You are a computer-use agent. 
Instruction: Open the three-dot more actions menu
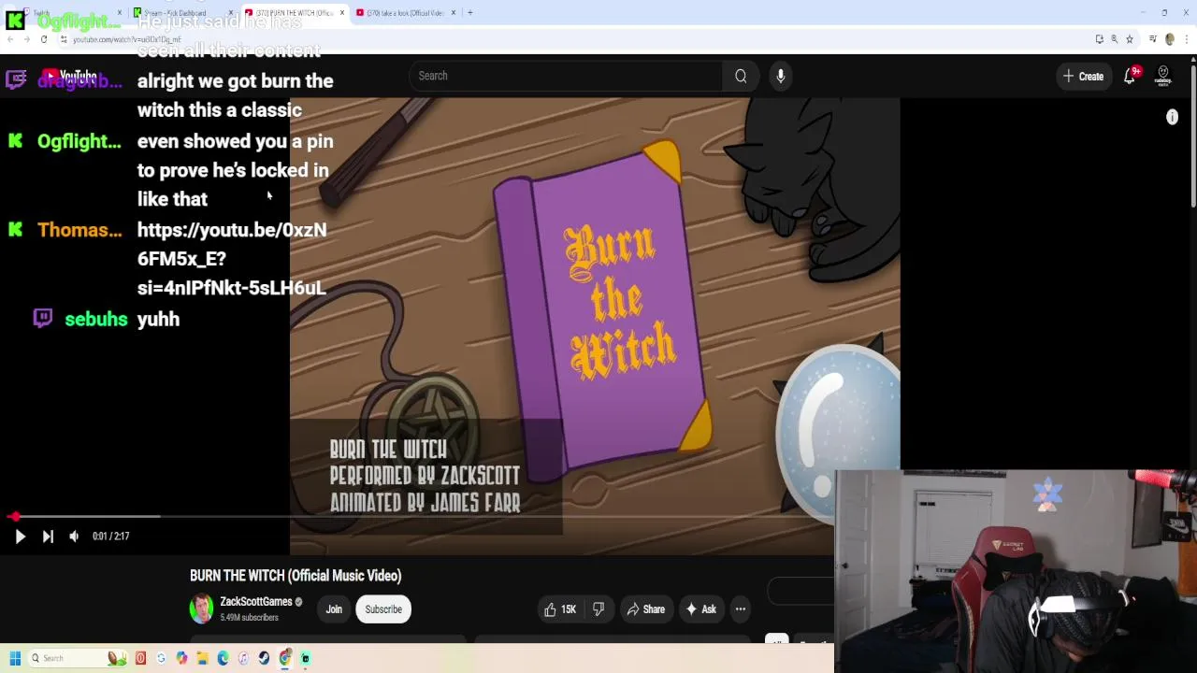740,609
